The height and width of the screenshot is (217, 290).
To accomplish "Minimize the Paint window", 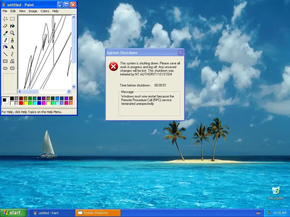I will coord(60,5).
